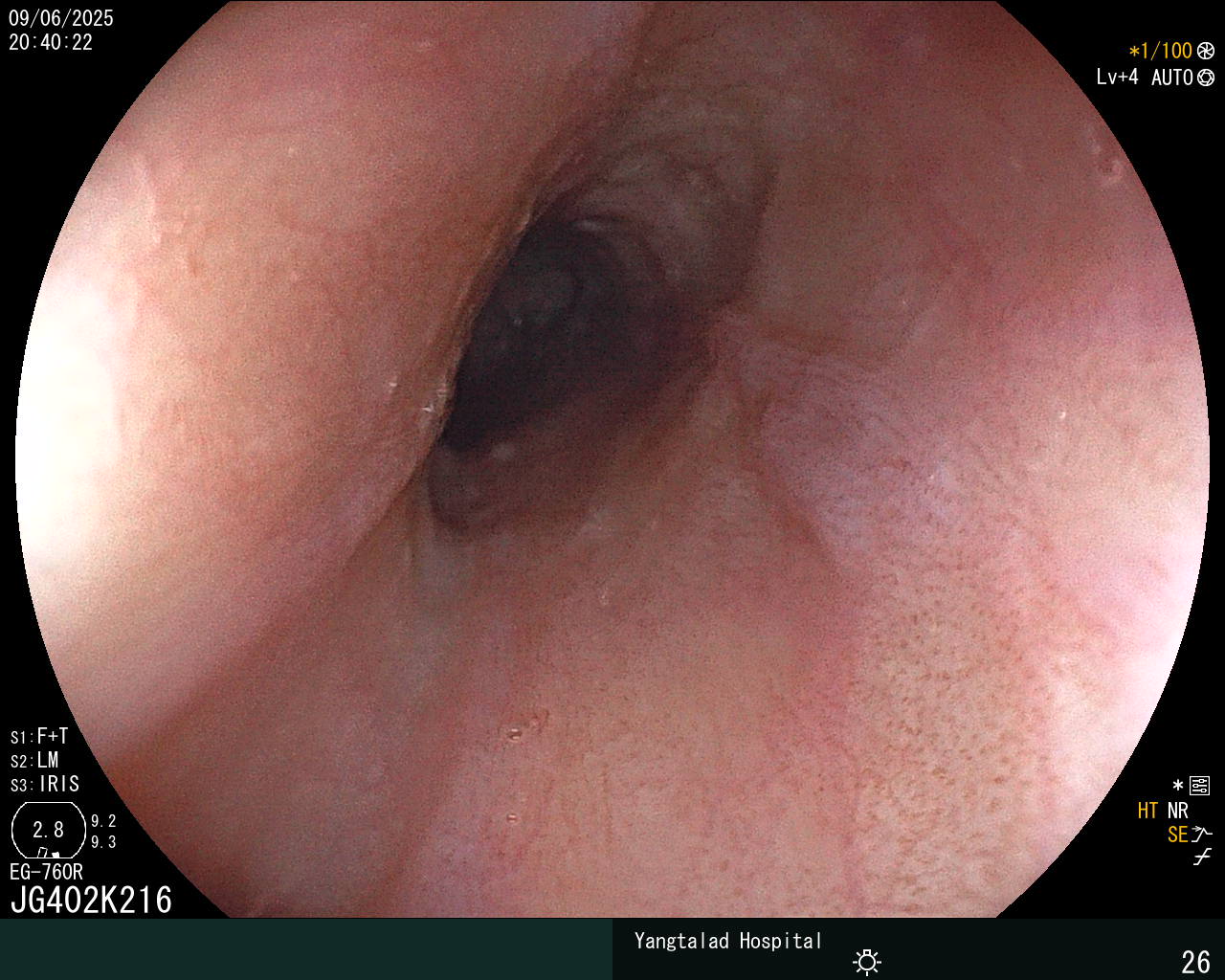Select the SE enhancement label
This screenshot has height=980, width=1225.
pyautogui.click(x=1177, y=835)
